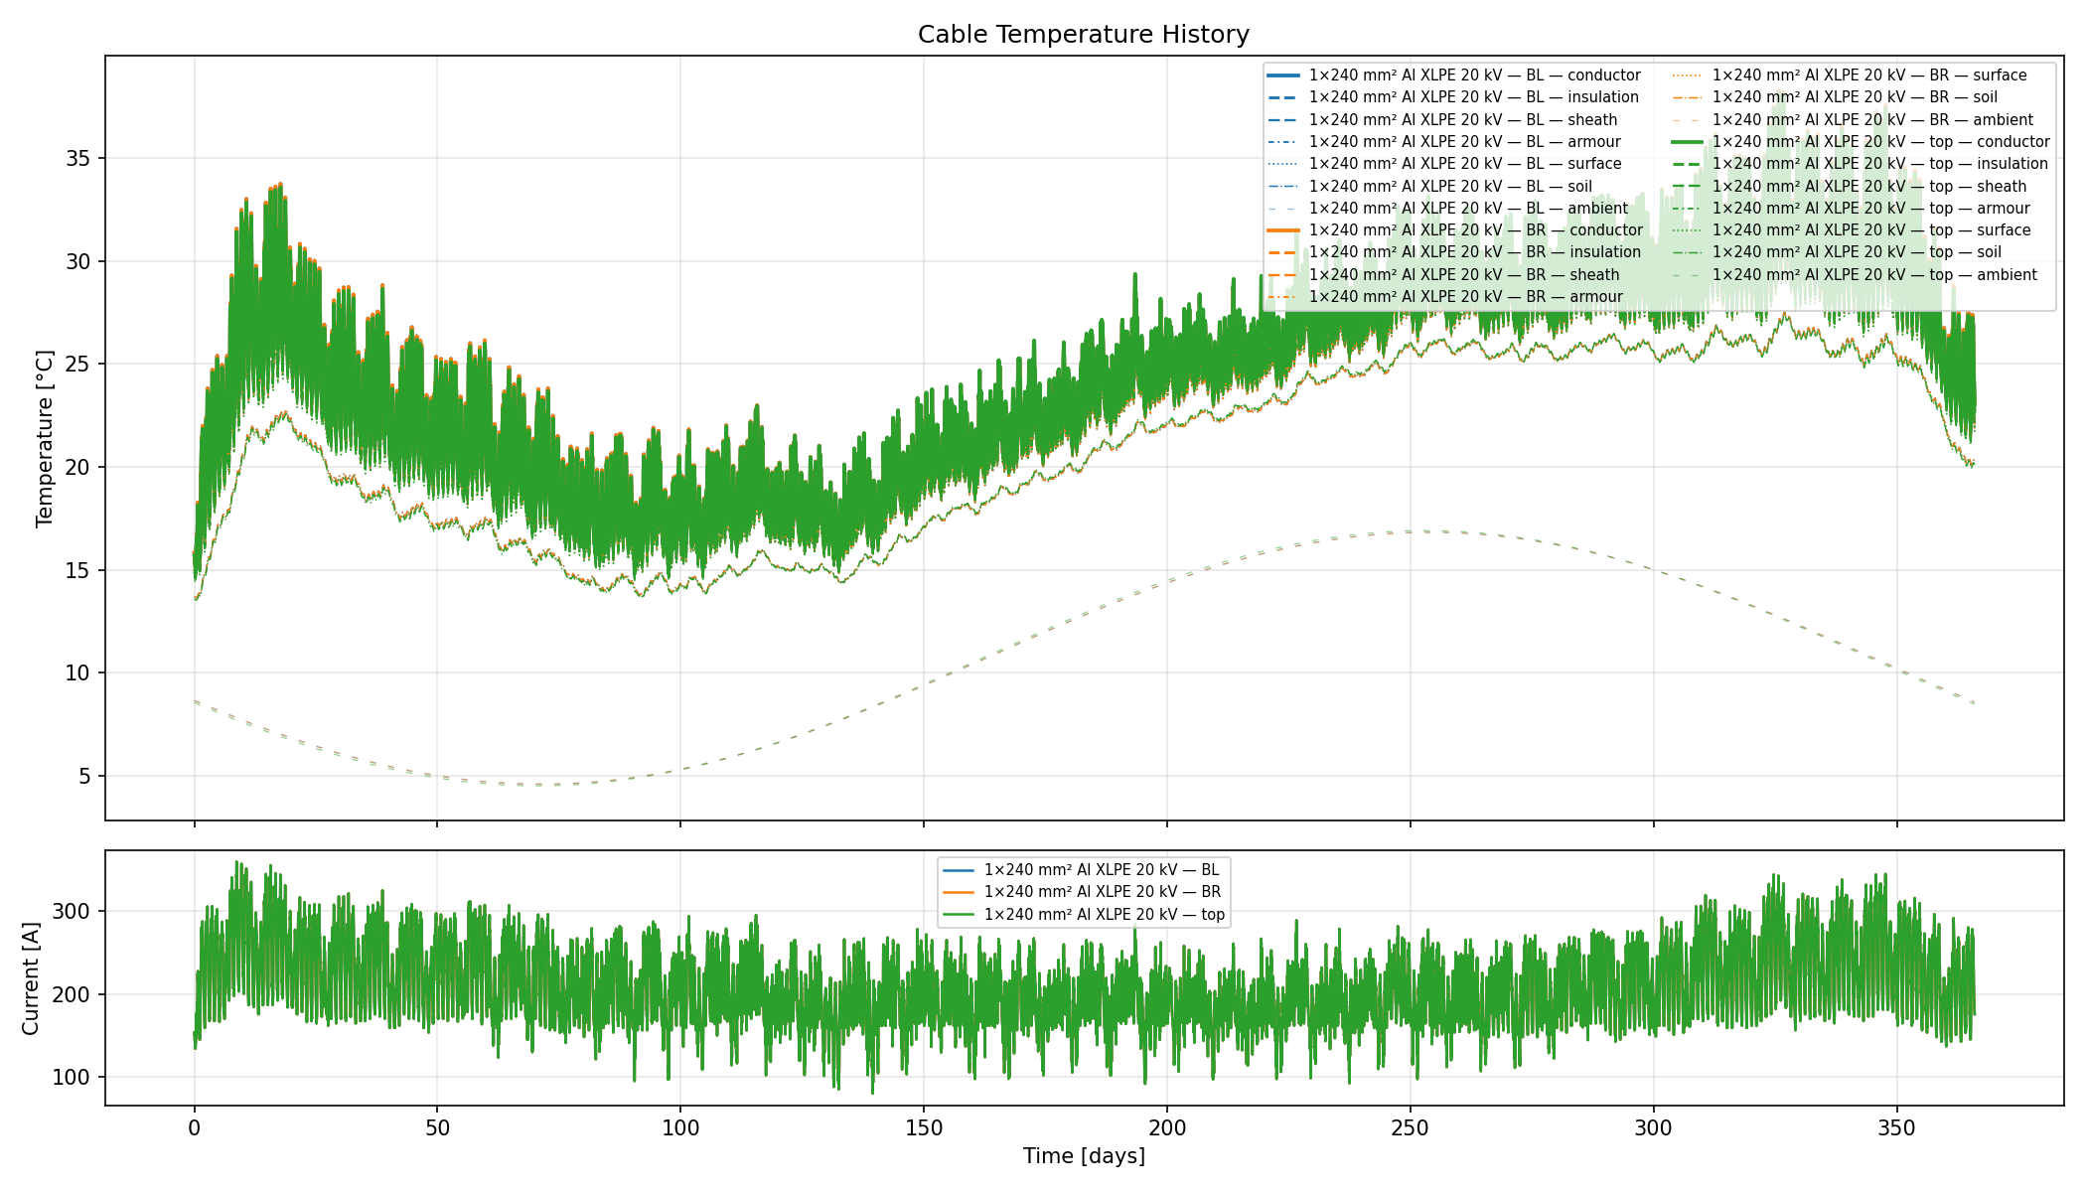
Task: Click the 'Current [A]' y-axis label
Action: pyautogui.click(x=31, y=978)
